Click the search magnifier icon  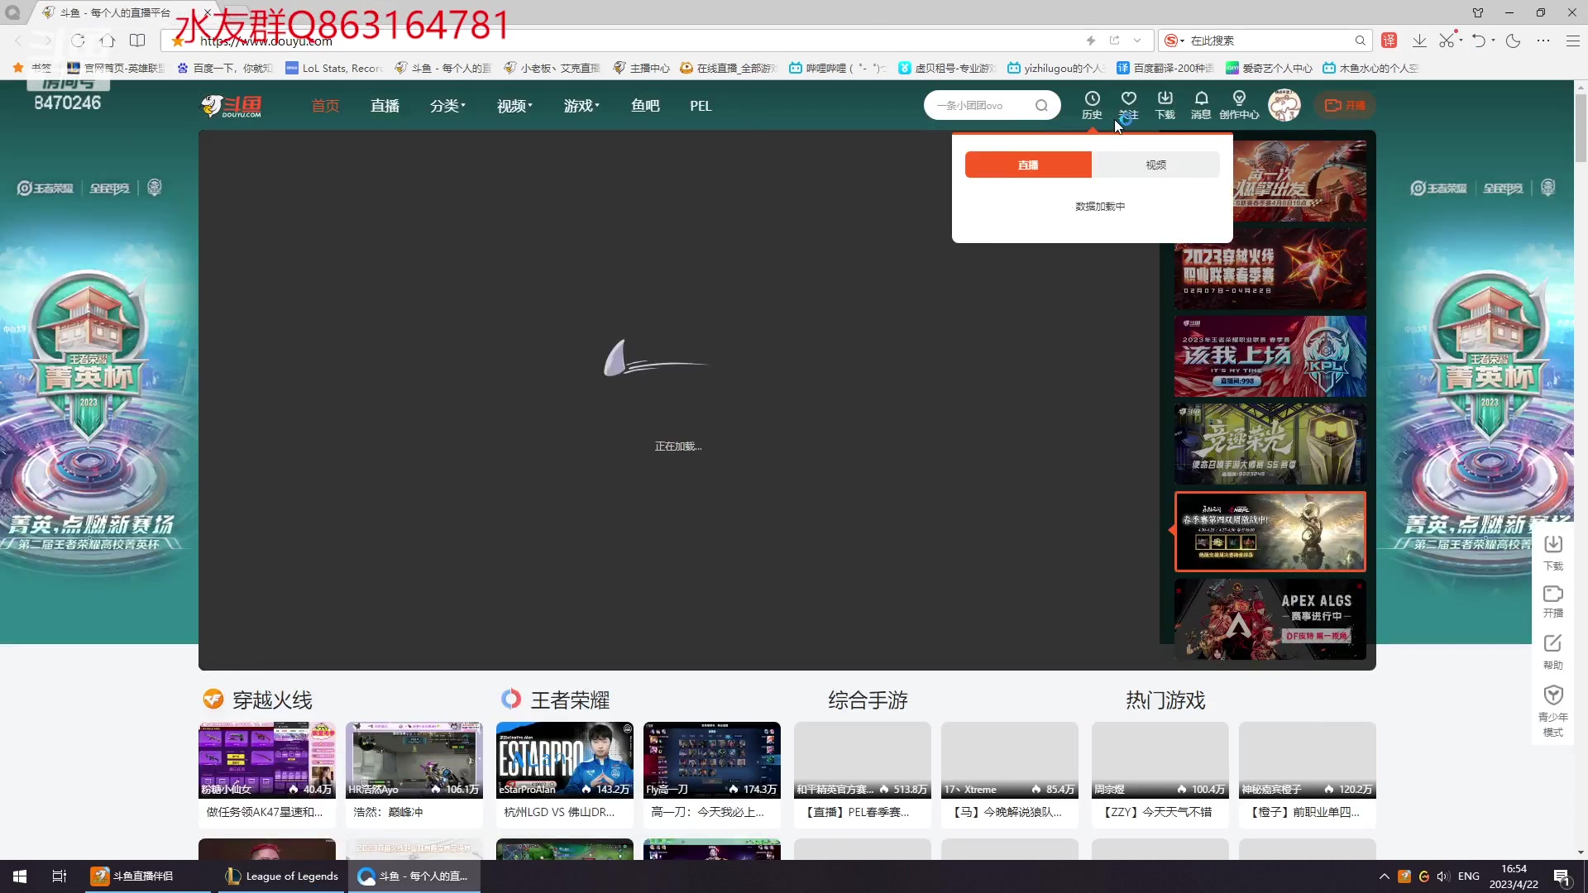click(x=1042, y=105)
